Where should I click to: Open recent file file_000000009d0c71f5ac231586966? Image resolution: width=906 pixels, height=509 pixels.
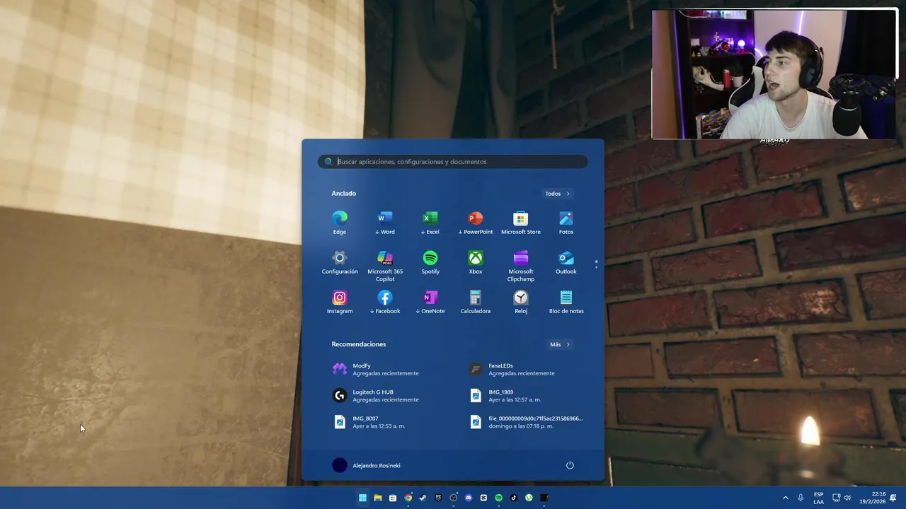(x=527, y=422)
